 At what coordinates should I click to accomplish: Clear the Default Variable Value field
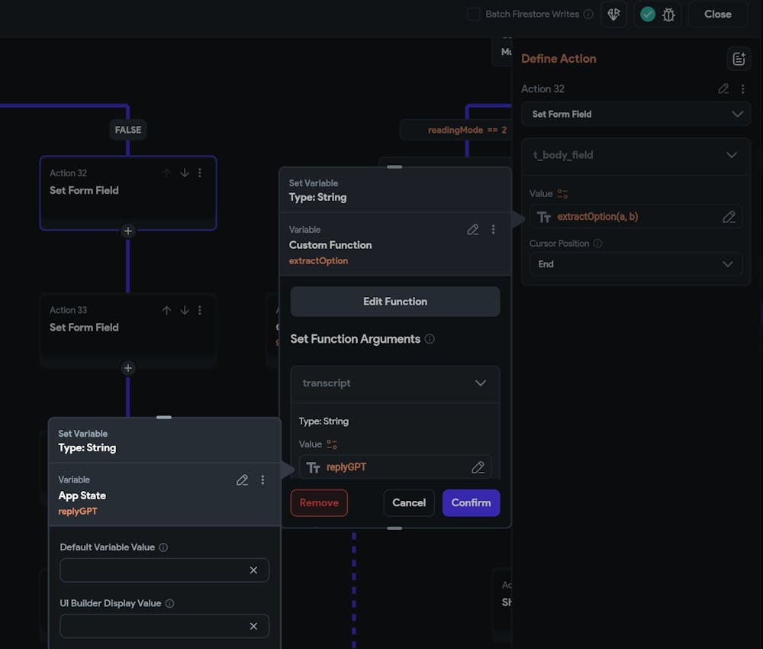click(x=253, y=570)
